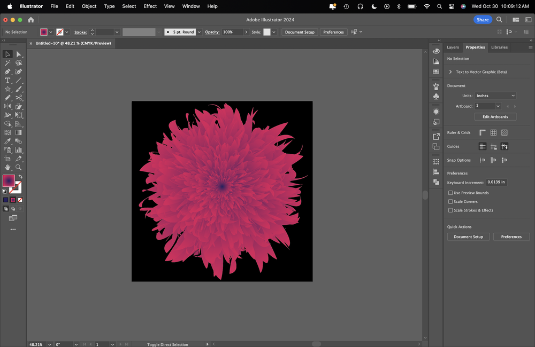The width and height of the screenshot is (535, 347).
Task: Select the Type tool
Action: (7, 81)
